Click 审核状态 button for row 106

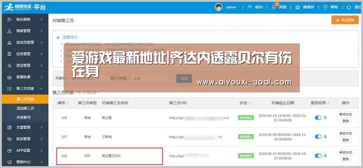(345, 152)
